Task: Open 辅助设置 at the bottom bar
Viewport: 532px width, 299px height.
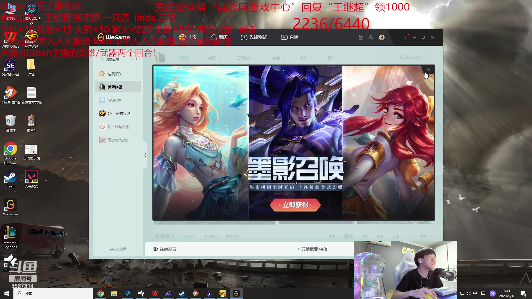Action: (x=165, y=249)
